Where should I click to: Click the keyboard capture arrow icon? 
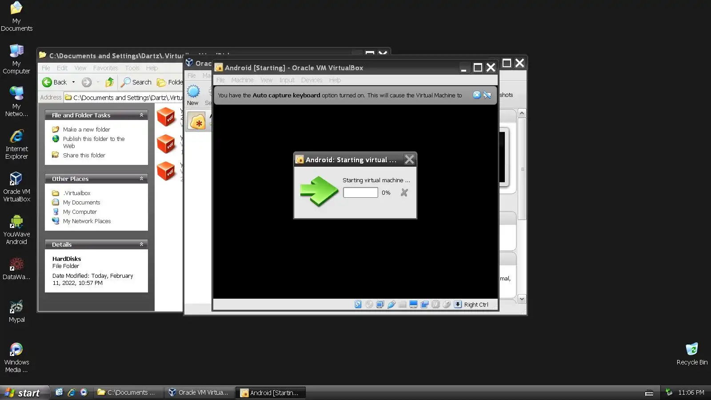point(458,304)
